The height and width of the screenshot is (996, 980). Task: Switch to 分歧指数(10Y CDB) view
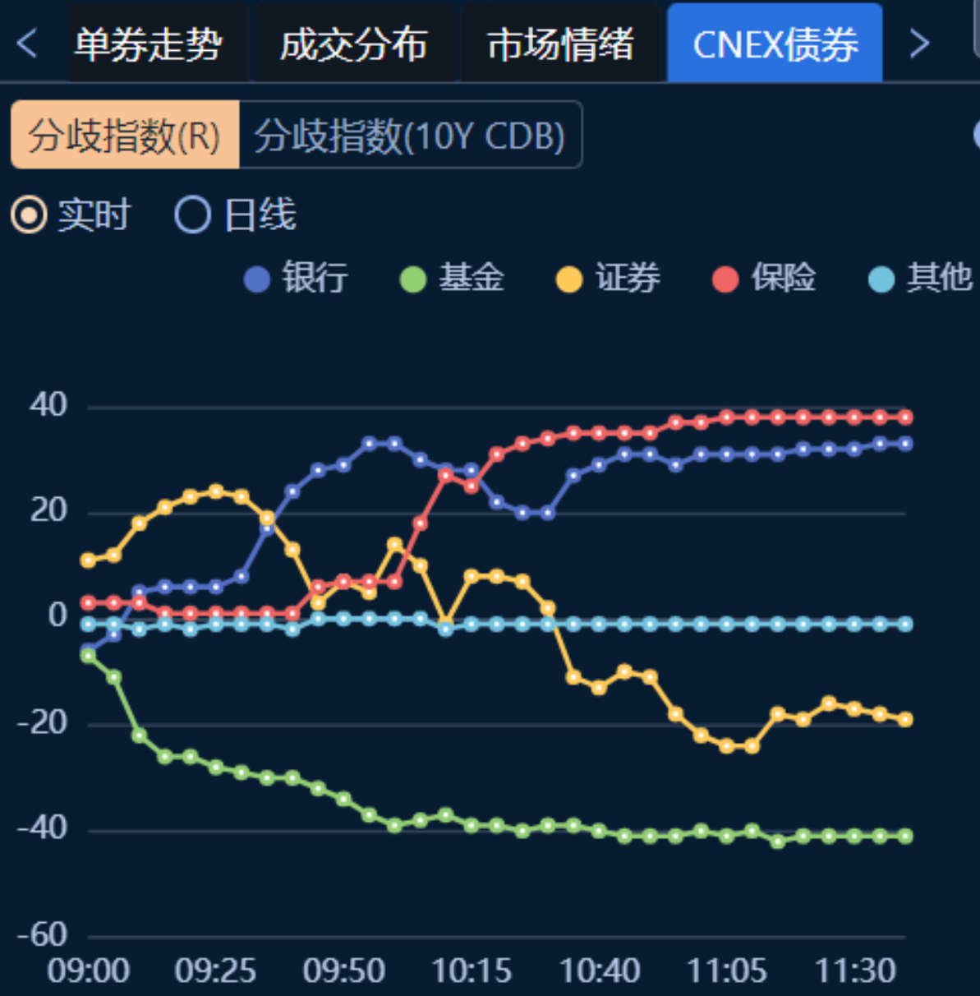pos(410,135)
